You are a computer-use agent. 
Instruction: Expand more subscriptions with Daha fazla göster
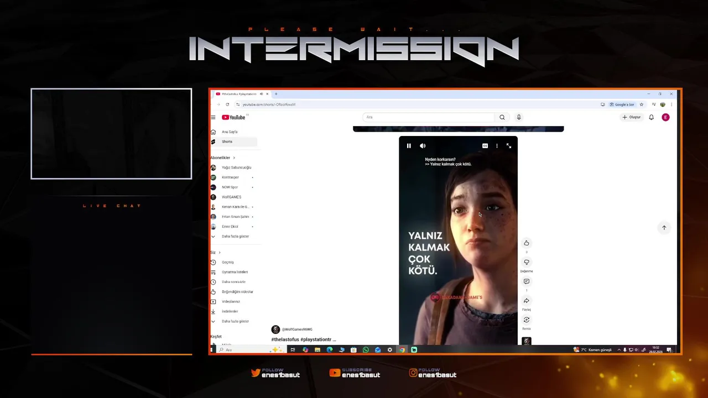click(x=233, y=237)
